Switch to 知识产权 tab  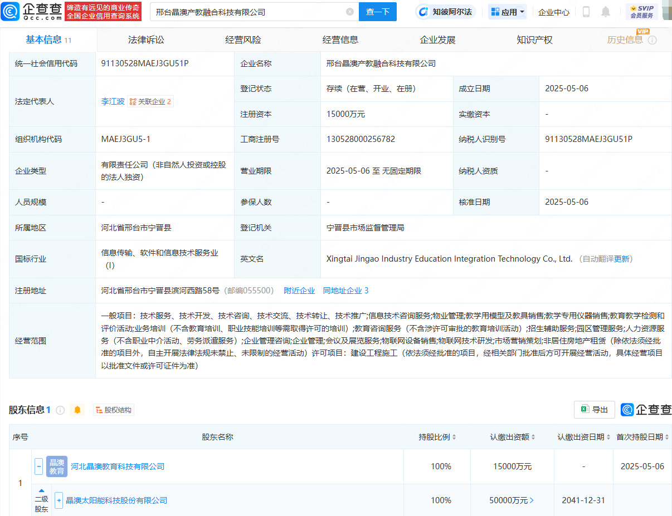(534, 40)
